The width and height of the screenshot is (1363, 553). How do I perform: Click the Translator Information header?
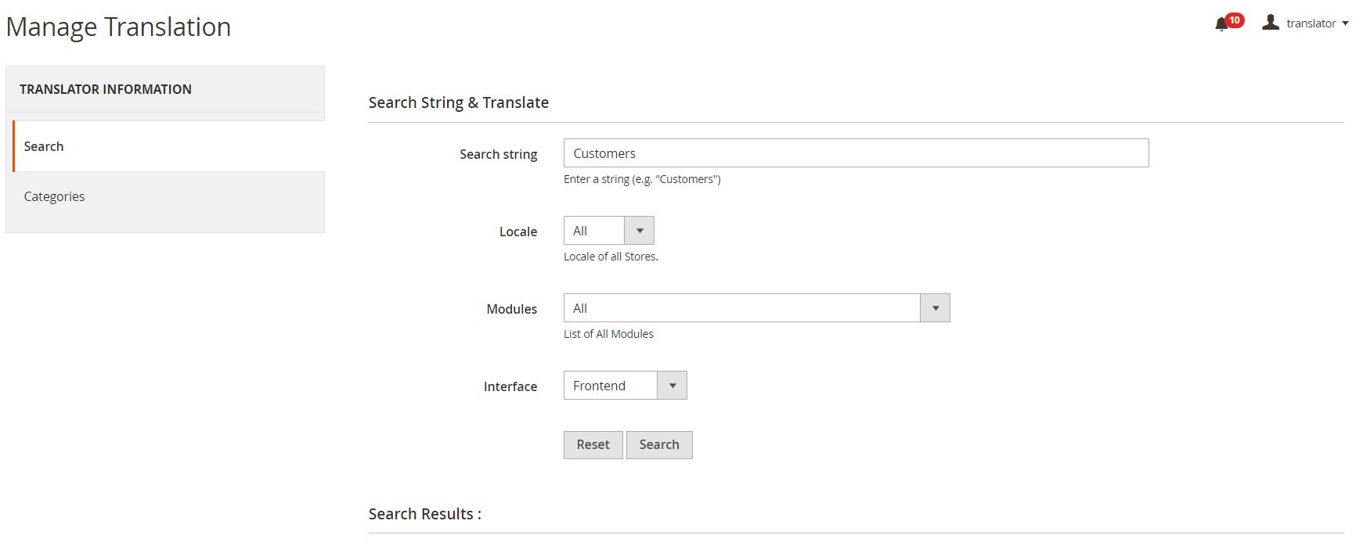[x=106, y=89]
